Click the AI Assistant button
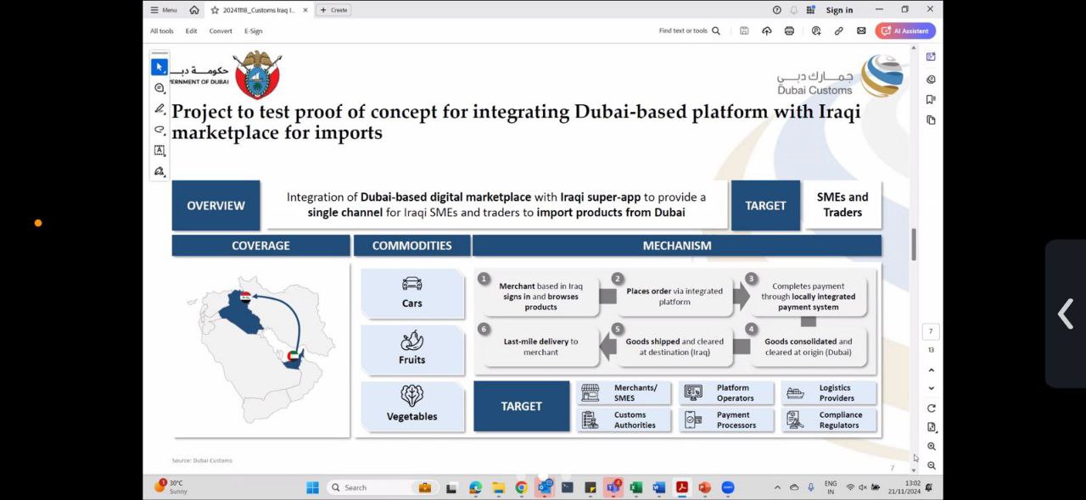 point(905,31)
